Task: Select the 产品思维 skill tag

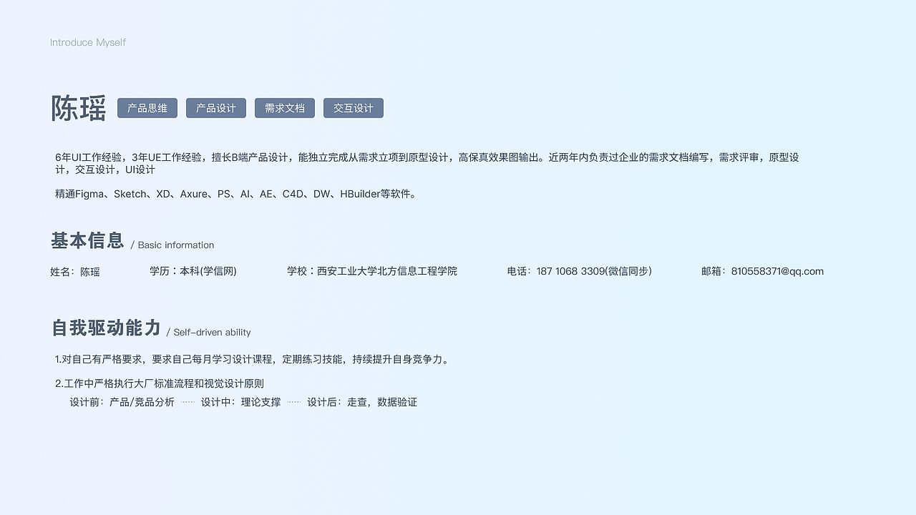Action: 147,108
